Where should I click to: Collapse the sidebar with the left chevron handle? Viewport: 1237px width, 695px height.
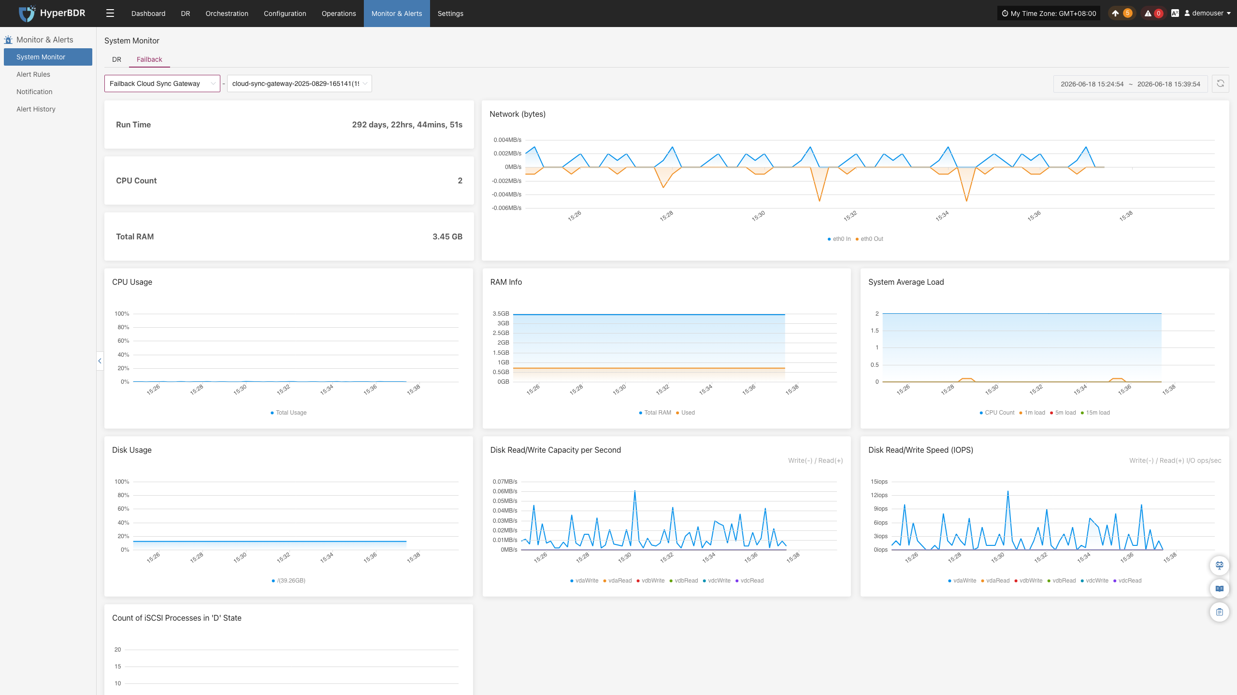coord(100,361)
